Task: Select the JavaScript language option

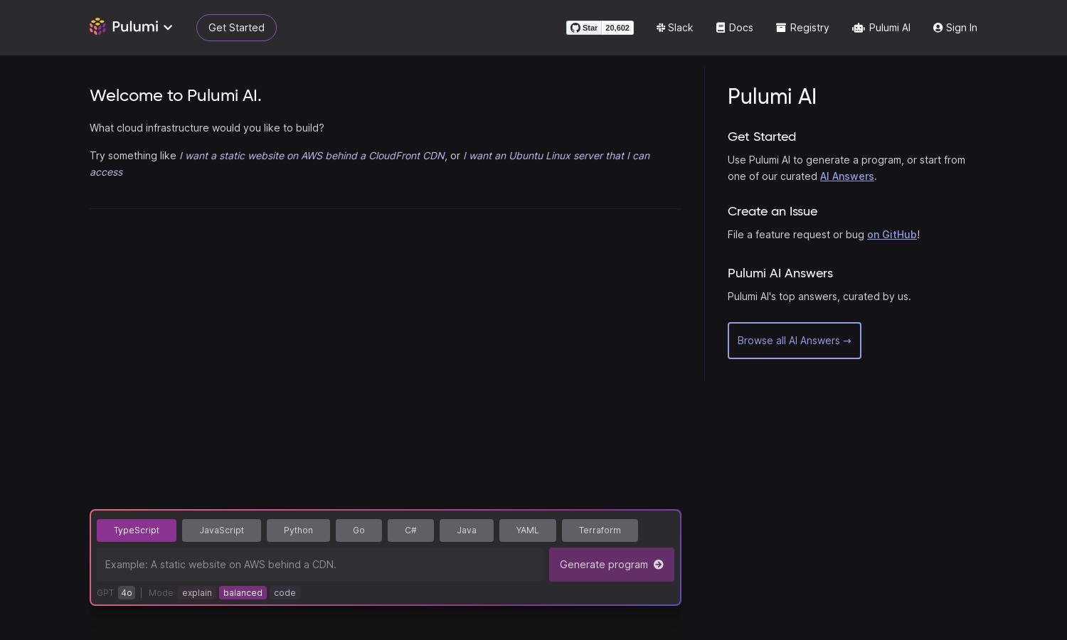Action: 221,530
